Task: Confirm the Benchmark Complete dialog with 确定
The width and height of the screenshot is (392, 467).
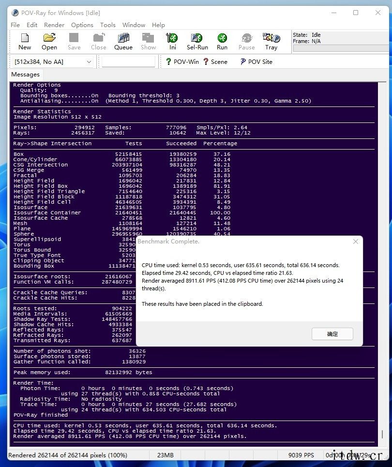Action: click(332, 334)
